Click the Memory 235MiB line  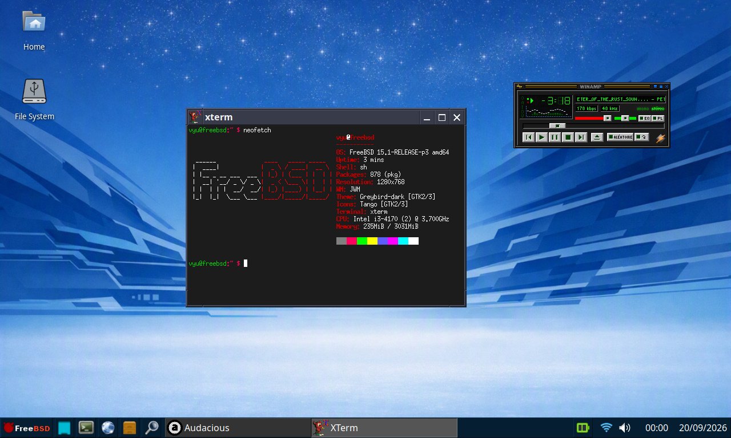(x=377, y=226)
